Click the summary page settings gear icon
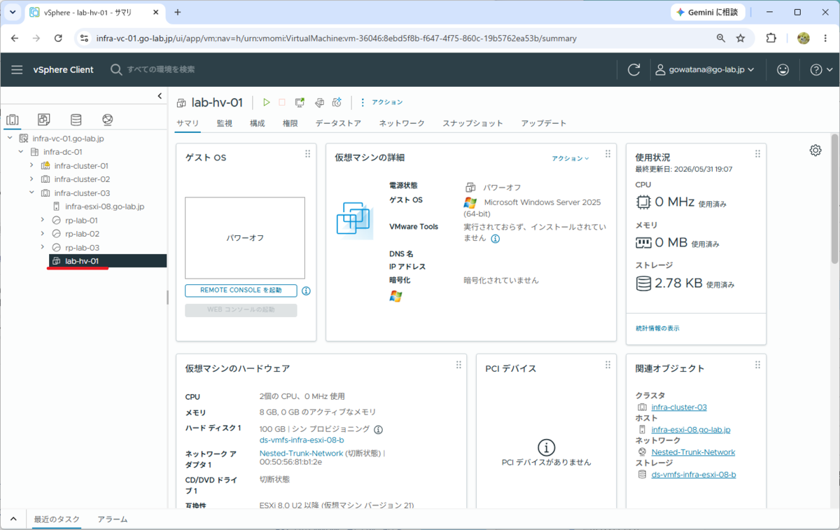This screenshot has height=530, width=840. pyautogui.click(x=815, y=151)
